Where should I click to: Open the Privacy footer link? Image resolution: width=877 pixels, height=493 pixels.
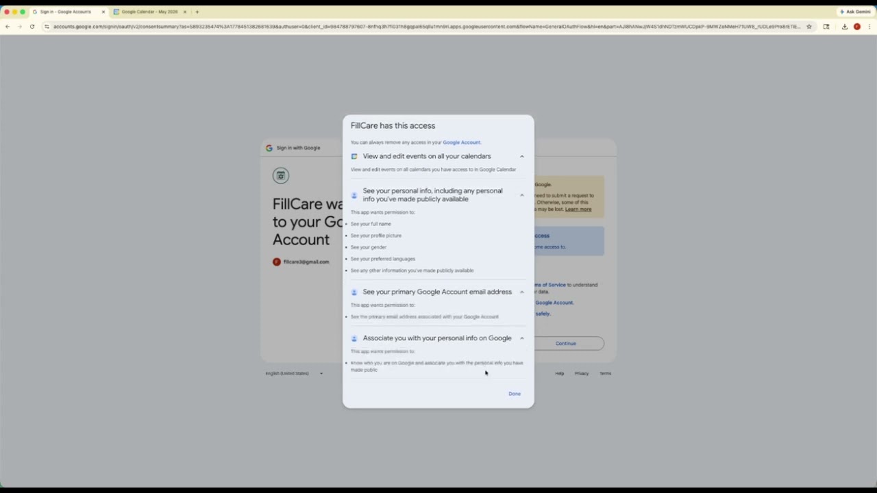pyautogui.click(x=582, y=374)
